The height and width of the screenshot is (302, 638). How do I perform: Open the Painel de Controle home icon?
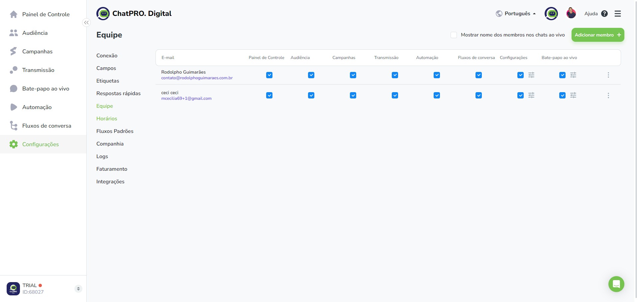[x=14, y=14]
